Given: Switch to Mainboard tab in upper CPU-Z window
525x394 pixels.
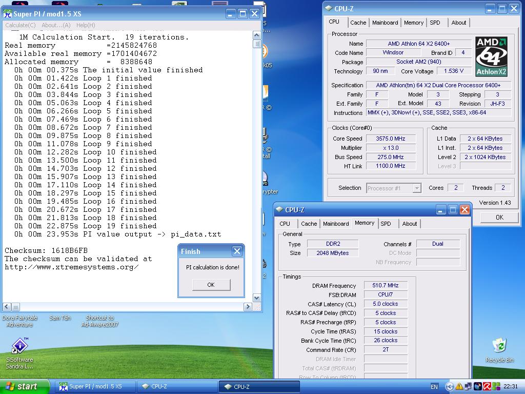Looking at the screenshot, I should pyautogui.click(x=385, y=23).
